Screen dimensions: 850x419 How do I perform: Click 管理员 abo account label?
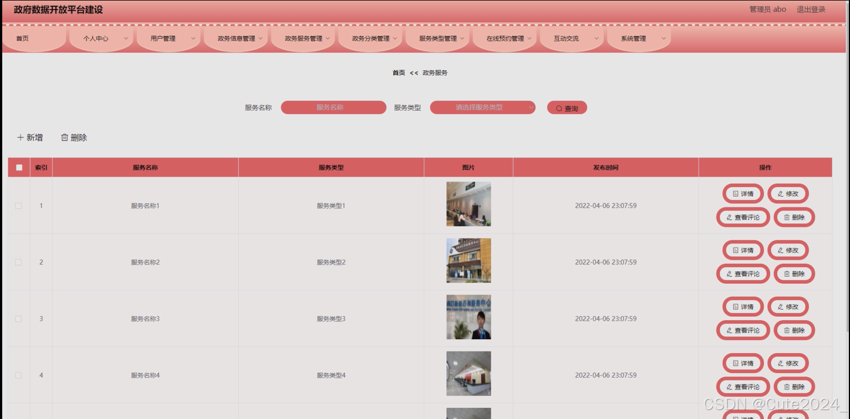click(768, 9)
